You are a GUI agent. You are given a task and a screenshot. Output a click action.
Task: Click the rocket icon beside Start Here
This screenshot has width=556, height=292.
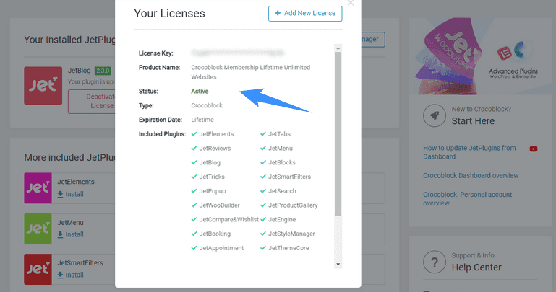pyautogui.click(x=434, y=115)
